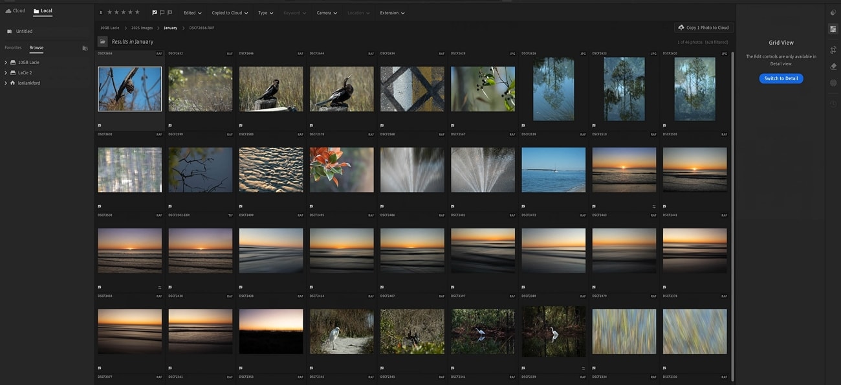Click the flag icon under DSCF2656 thumbnail
This screenshot has height=385, width=841.
(100, 126)
